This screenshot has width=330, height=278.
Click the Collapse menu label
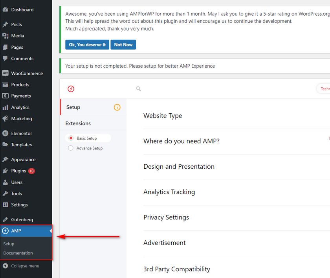coord(25,266)
